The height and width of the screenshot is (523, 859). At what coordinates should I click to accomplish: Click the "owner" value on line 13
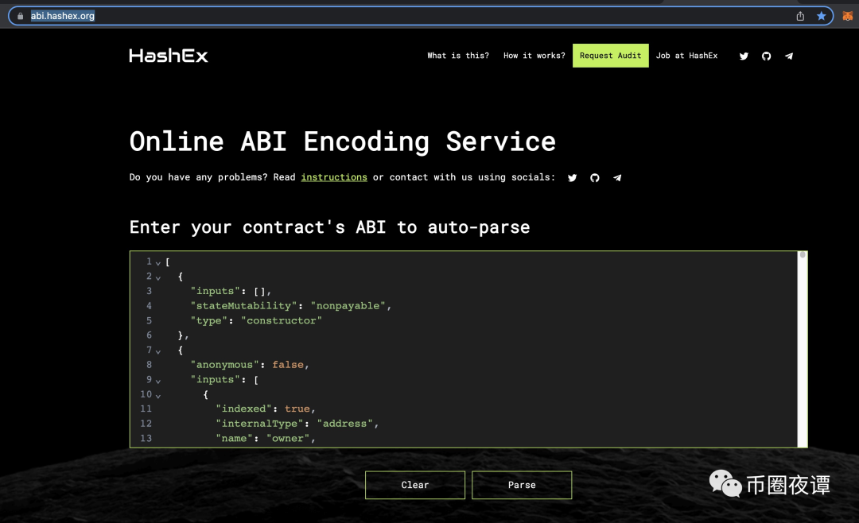(x=288, y=438)
